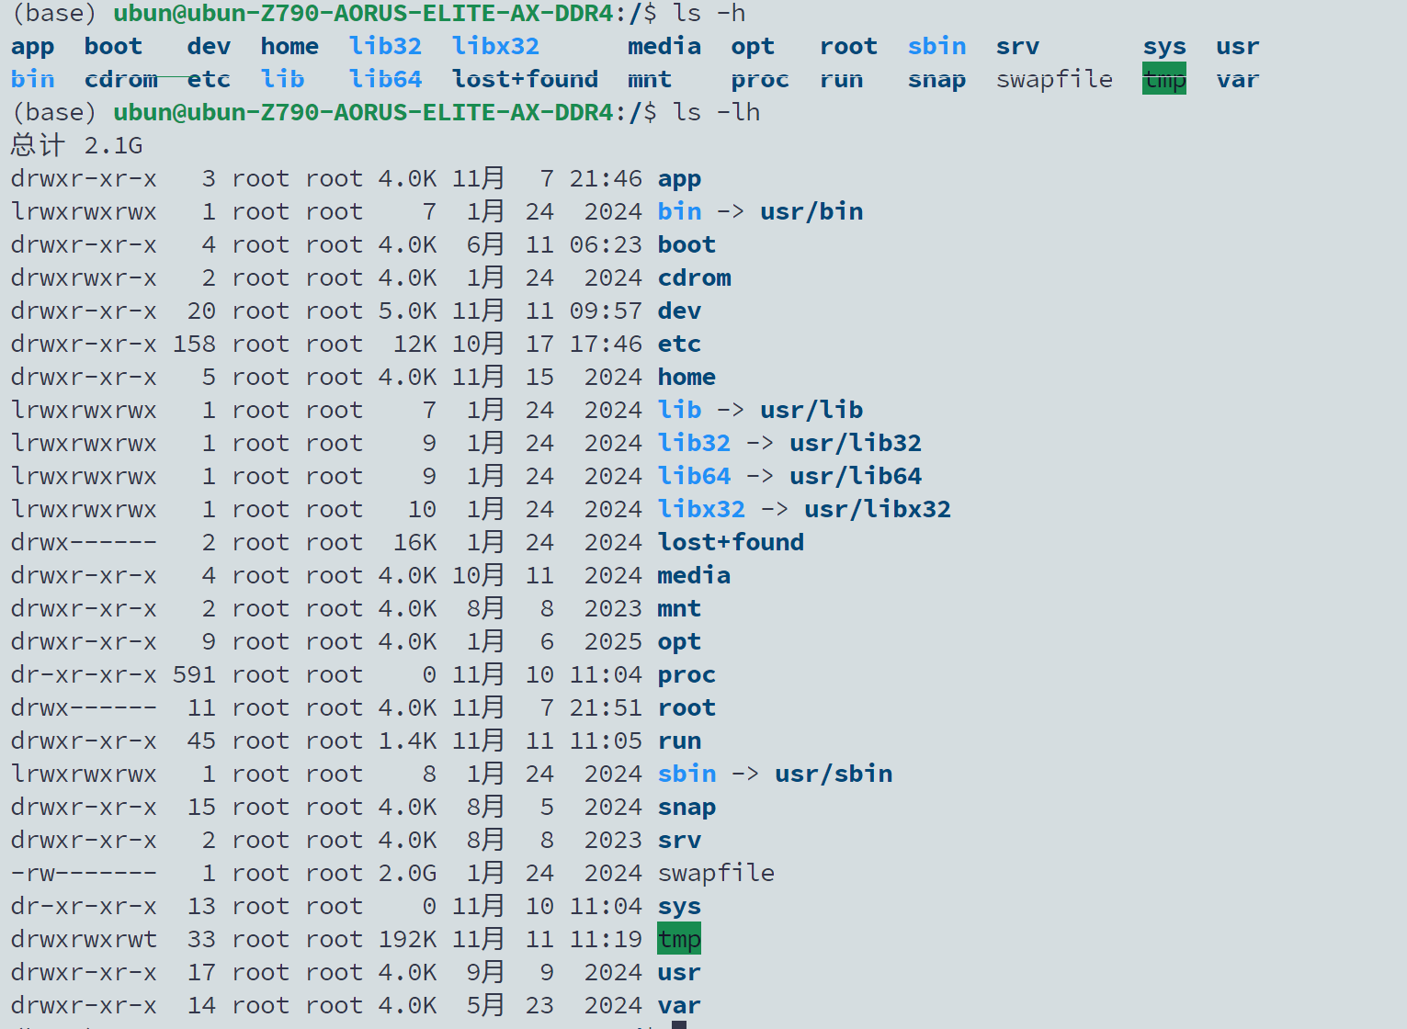
Task: Click 'mnt' name in the ls -lh listing
Action: 680,608
